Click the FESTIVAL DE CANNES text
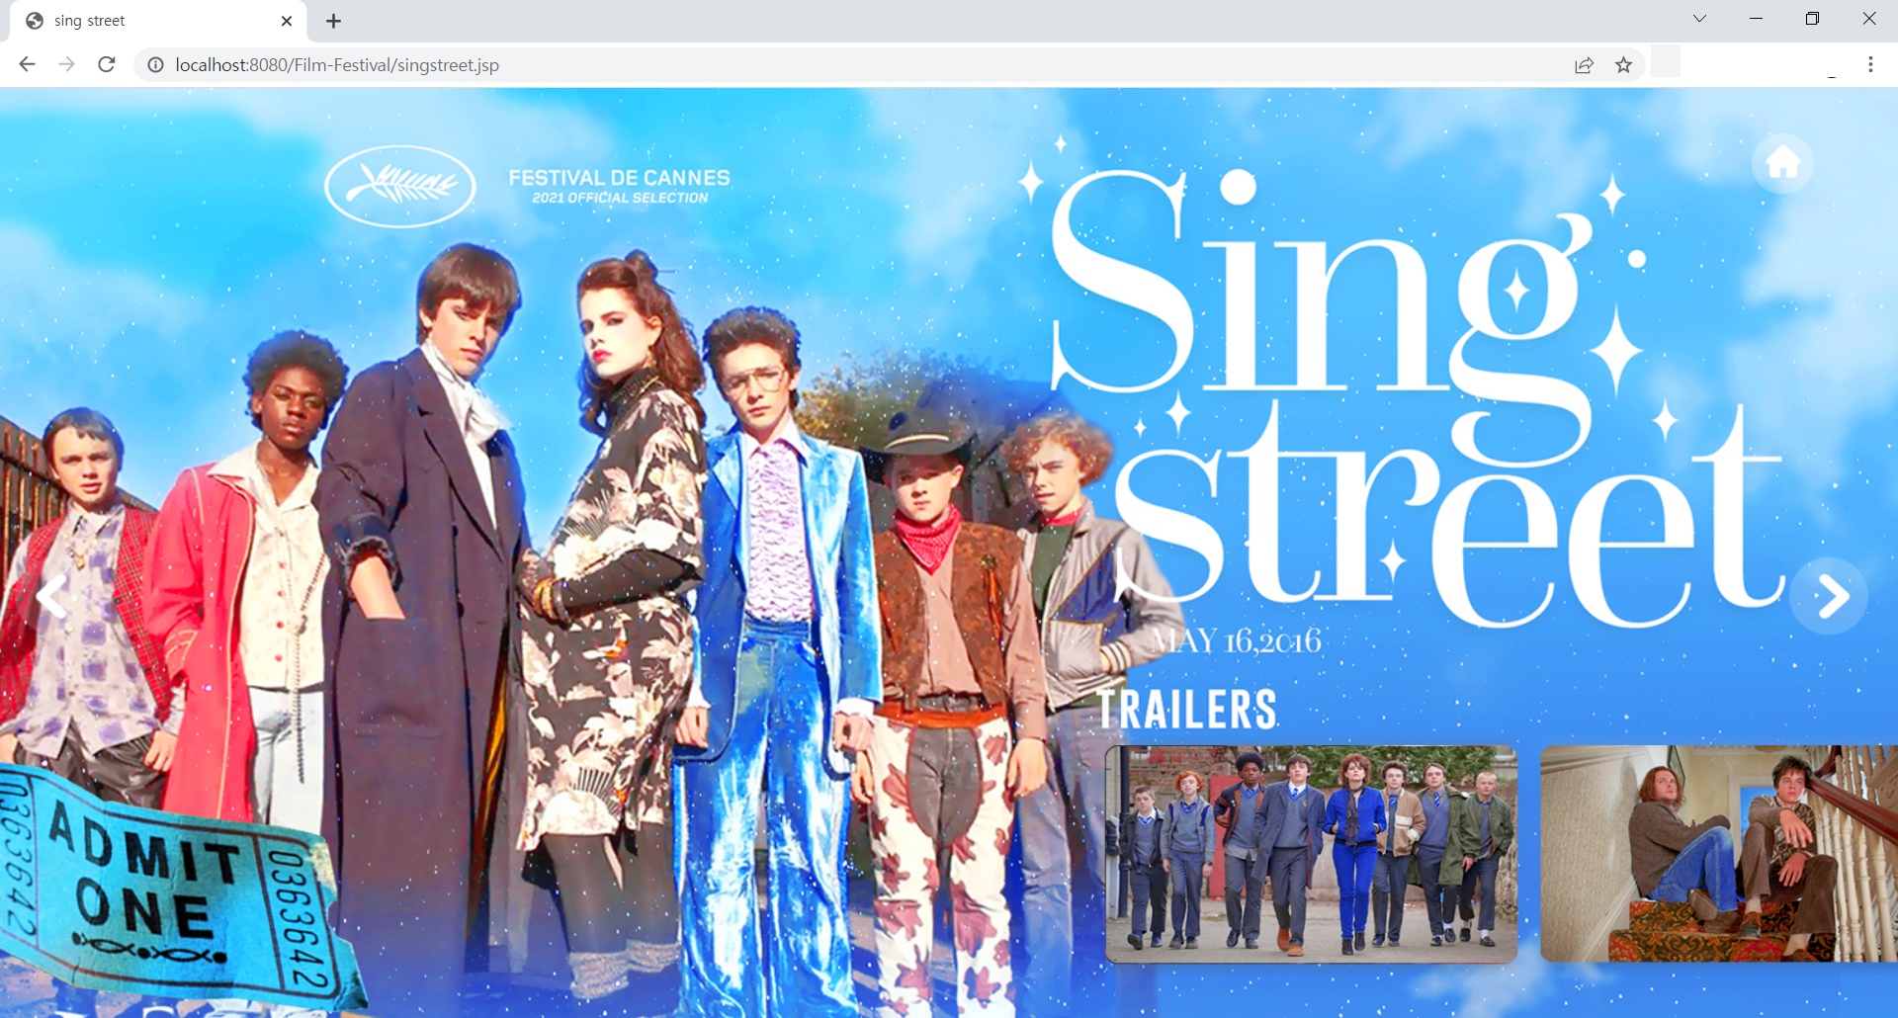This screenshot has width=1898, height=1018. coord(620,178)
